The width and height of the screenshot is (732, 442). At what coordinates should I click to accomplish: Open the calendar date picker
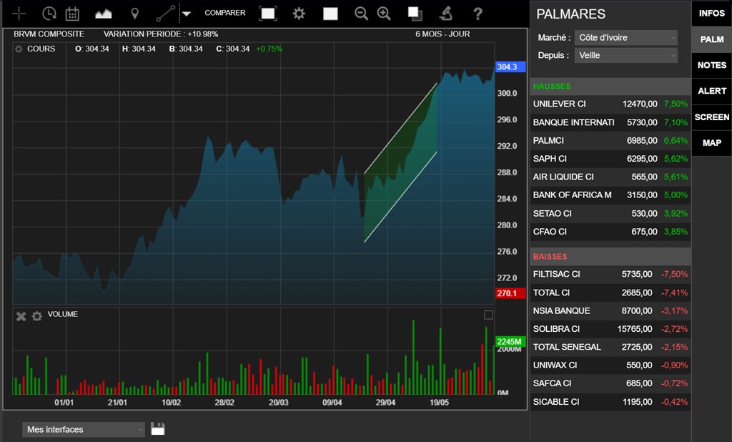pos(72,14)
